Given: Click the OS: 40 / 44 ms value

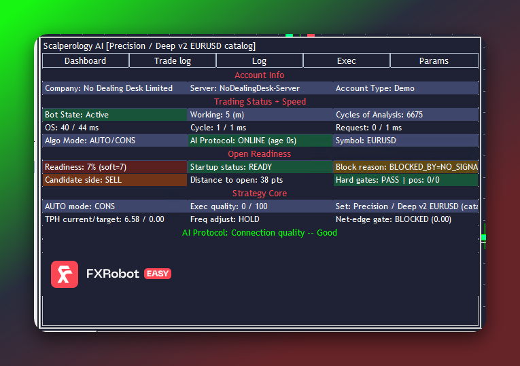Looking at the screenshot, I should pos(71,128).
